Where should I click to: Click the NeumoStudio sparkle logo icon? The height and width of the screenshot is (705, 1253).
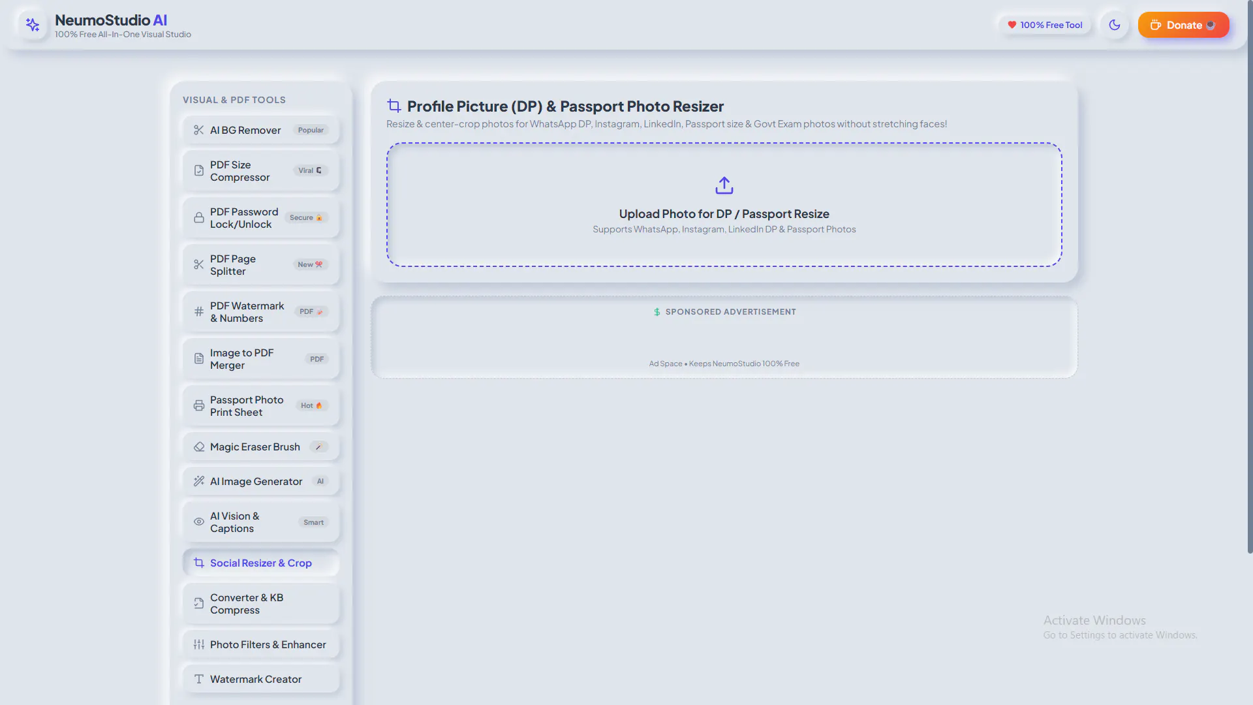33,25
